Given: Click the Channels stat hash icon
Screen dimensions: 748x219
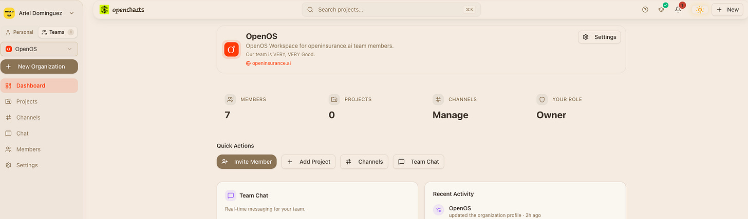Looking at the screenshot, I should [x=438, y=99].
